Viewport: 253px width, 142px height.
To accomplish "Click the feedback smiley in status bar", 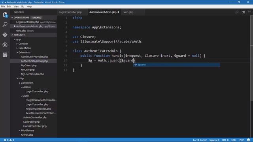I will 249,140.
